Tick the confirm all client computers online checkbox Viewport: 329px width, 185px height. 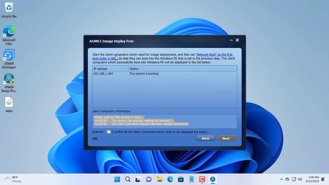point(108,132)
